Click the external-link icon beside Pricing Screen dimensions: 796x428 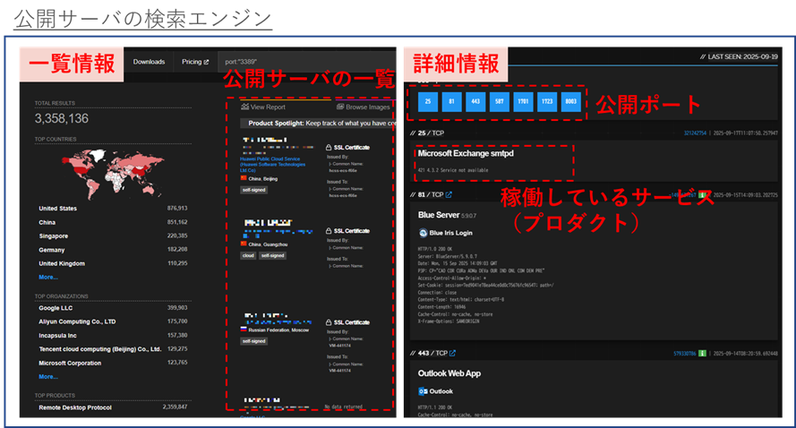point(206,62)
